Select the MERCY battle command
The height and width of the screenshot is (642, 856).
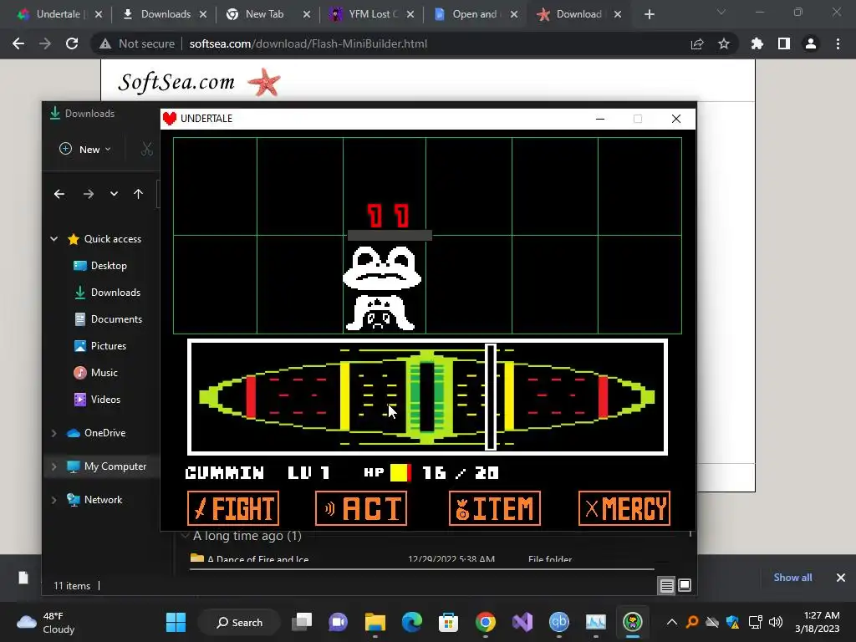click(x=624, y=508)
